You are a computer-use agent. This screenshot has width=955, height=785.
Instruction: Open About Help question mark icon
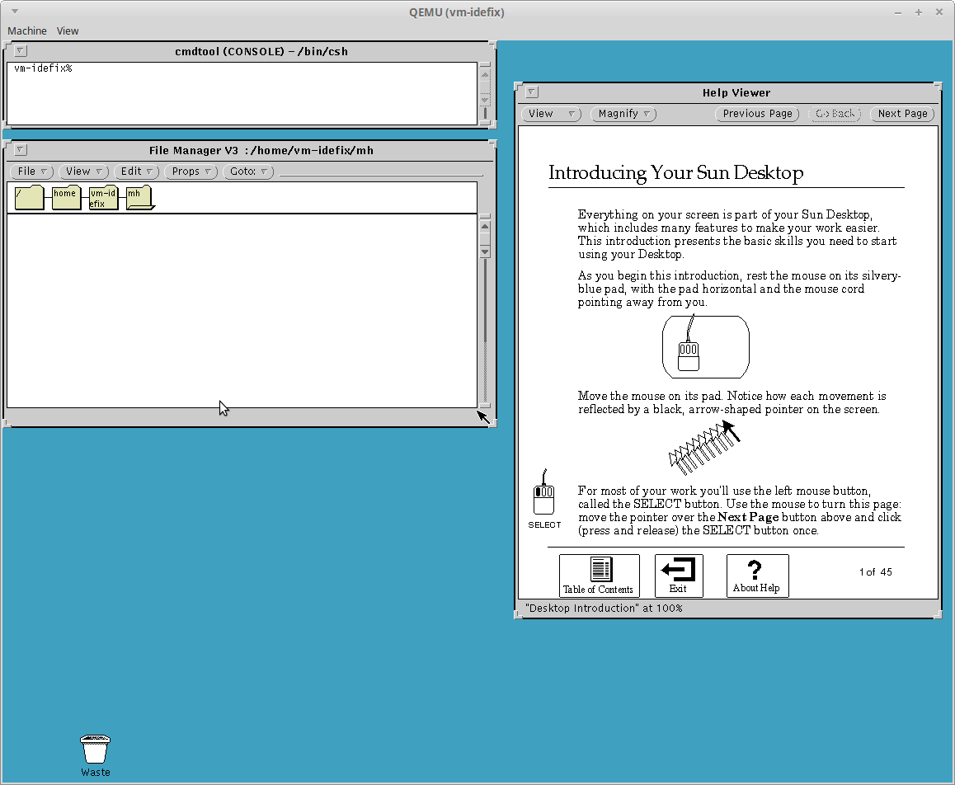pos(757,576)
